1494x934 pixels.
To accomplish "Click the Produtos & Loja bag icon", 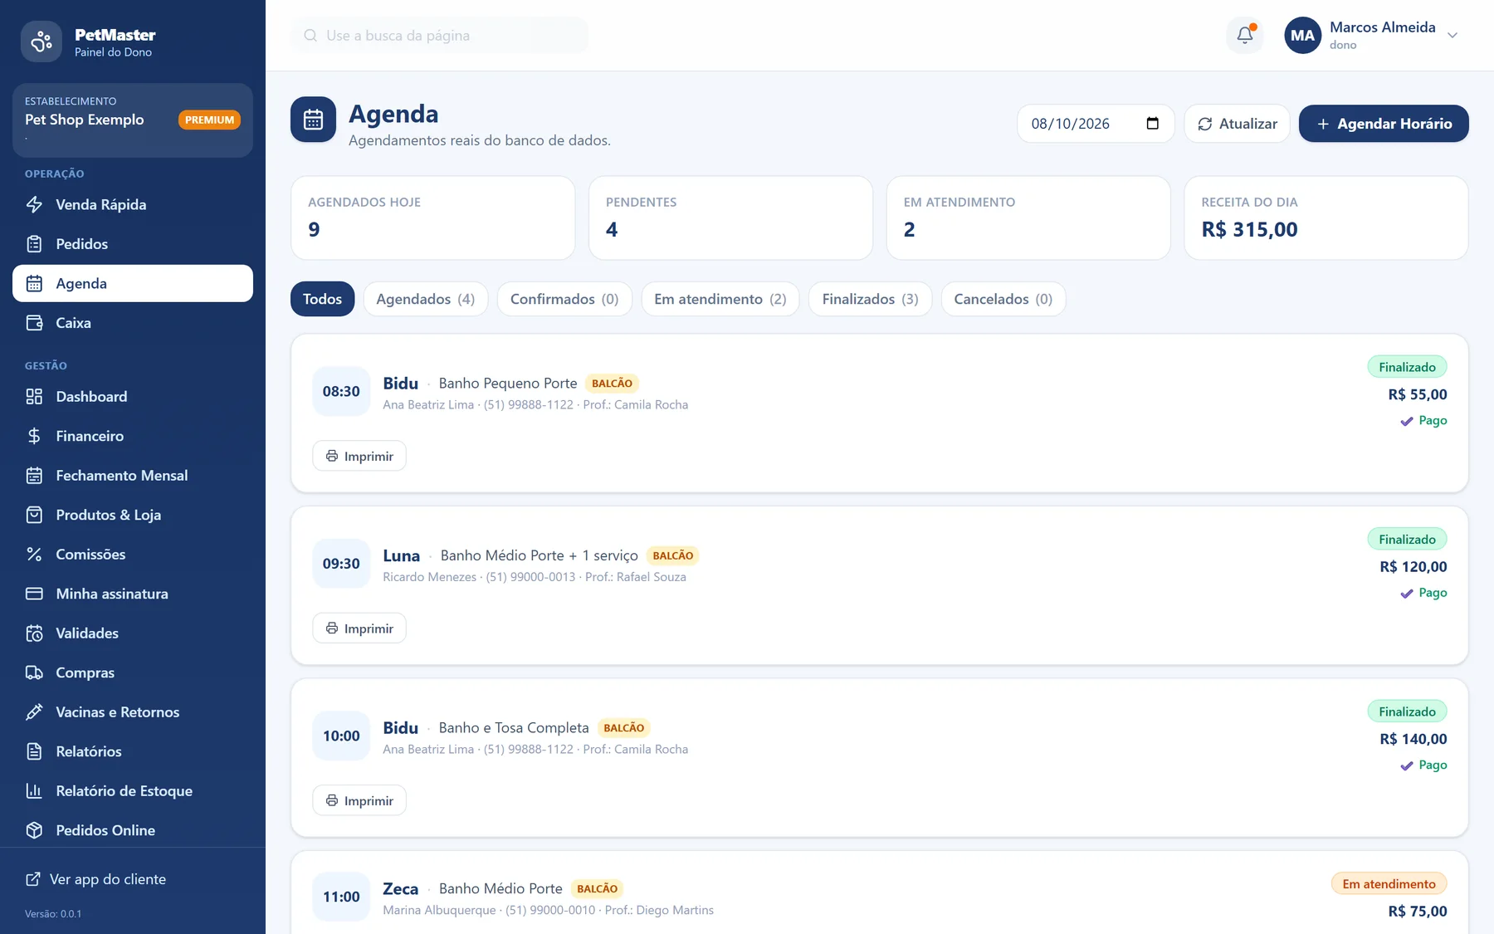I will (x=34, y=515).
